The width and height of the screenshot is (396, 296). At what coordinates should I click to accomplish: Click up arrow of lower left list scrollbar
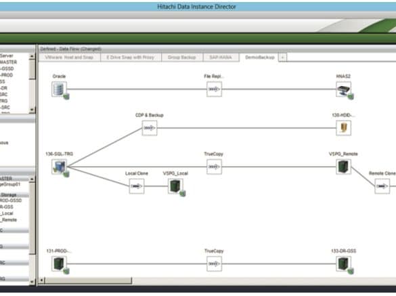[x=32, y=179]
